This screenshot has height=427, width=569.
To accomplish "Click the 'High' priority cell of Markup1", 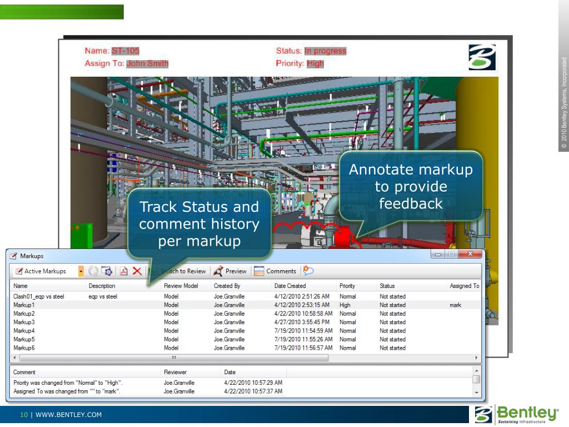I will click(345, 305).
